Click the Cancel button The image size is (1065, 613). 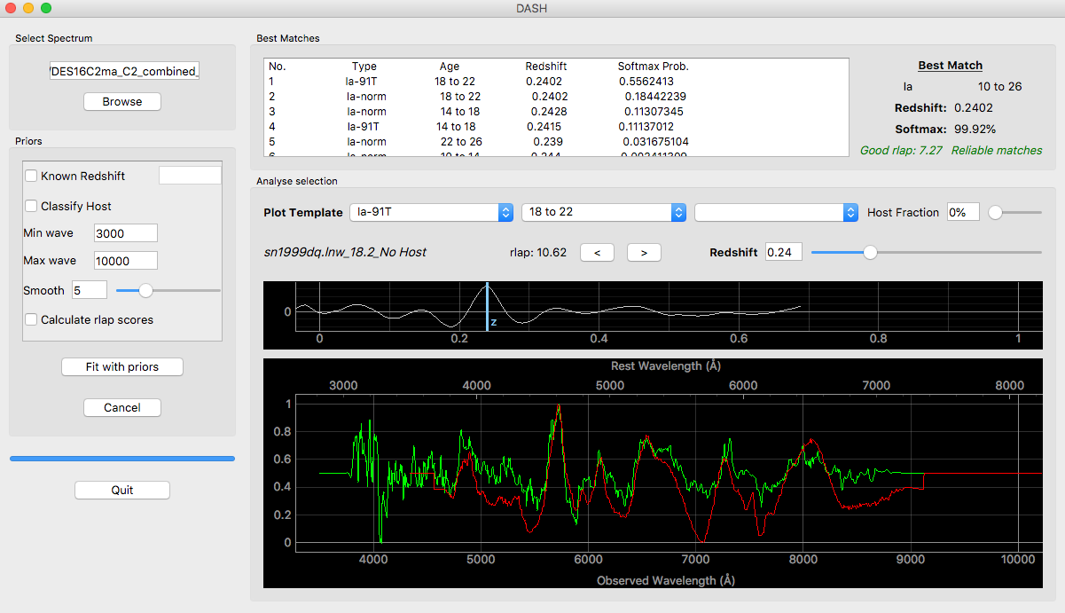click(x=122, y=407)
